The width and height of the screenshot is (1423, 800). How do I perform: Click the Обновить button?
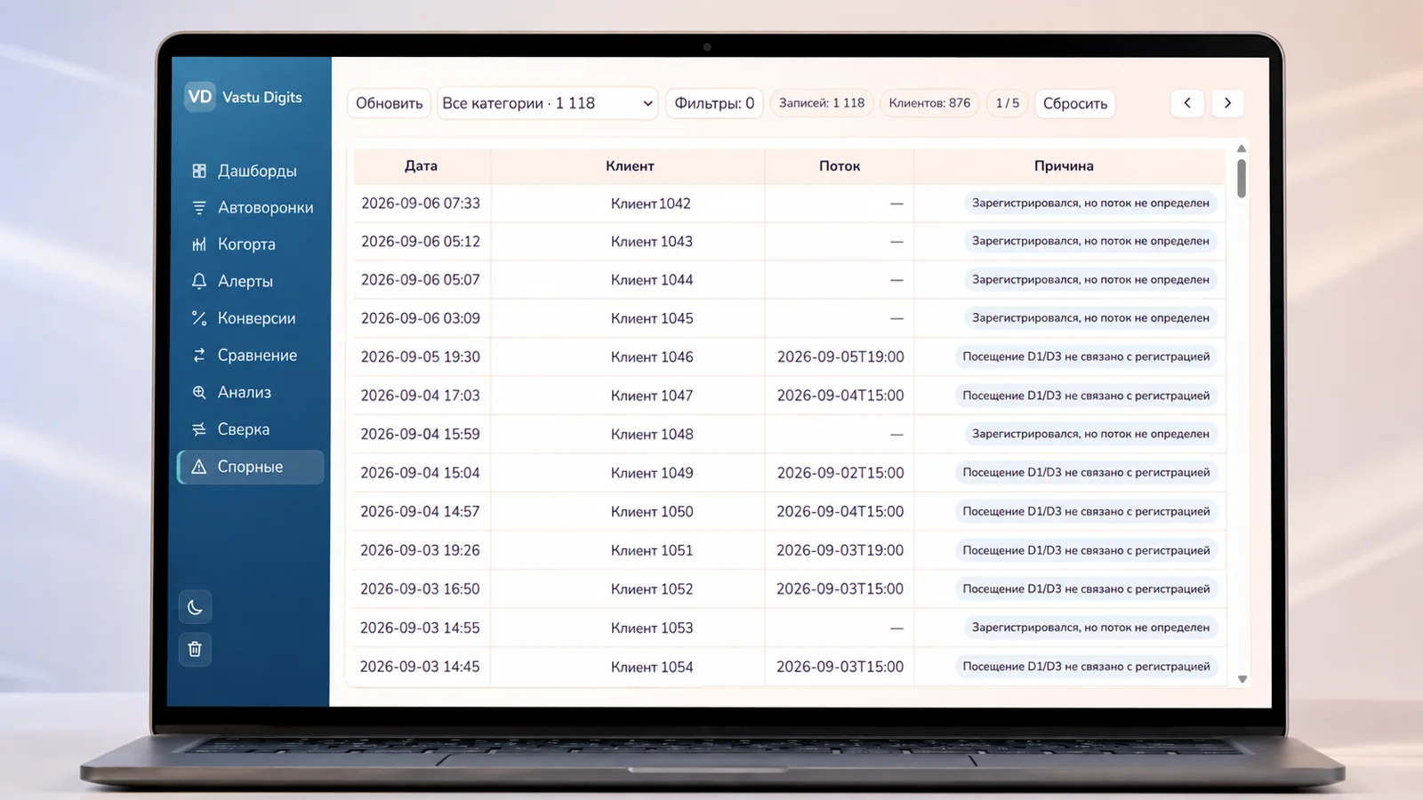pyautogui.click(x=389, y=103)
